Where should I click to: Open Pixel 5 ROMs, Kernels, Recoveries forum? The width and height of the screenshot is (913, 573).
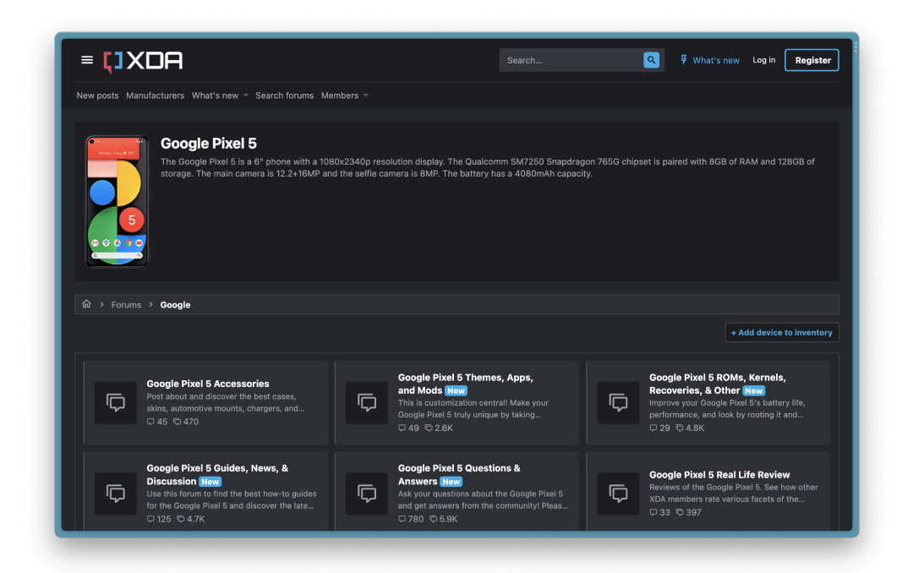click(x=718, y=384)
